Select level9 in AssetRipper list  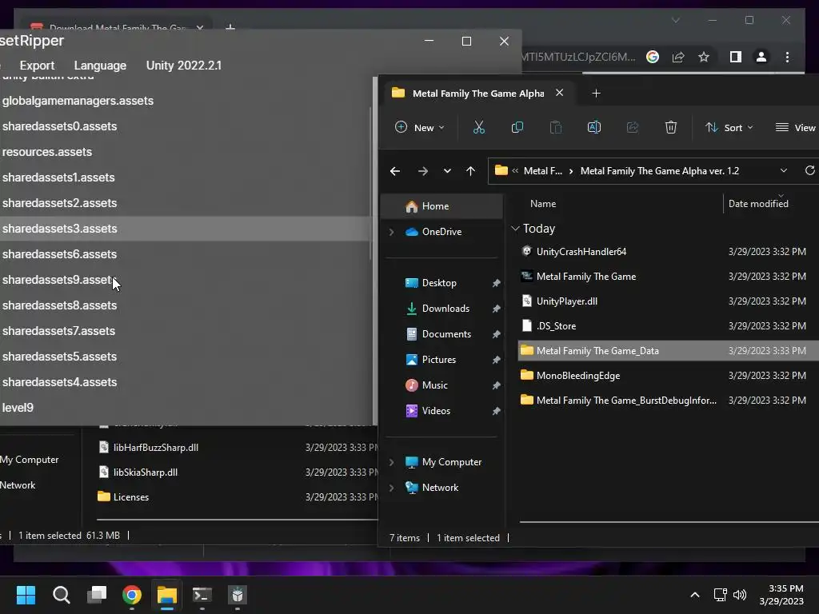[x=185, y=408]
